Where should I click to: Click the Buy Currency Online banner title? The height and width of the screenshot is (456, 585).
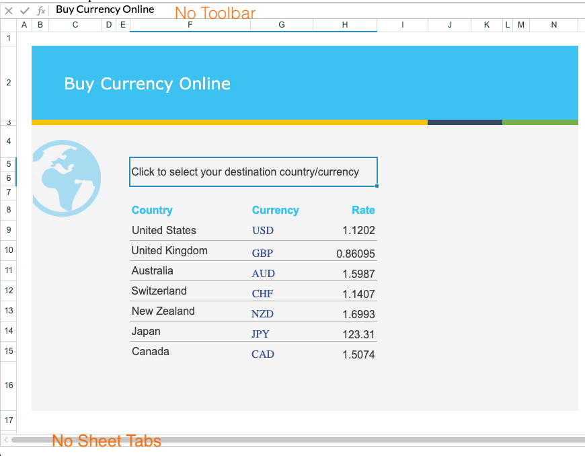147,84
